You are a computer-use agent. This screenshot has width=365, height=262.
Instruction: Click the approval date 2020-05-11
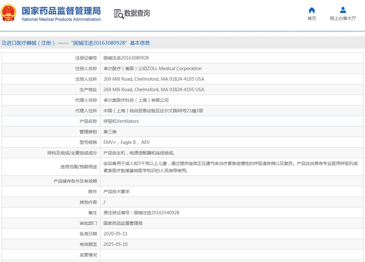[116, 234]
